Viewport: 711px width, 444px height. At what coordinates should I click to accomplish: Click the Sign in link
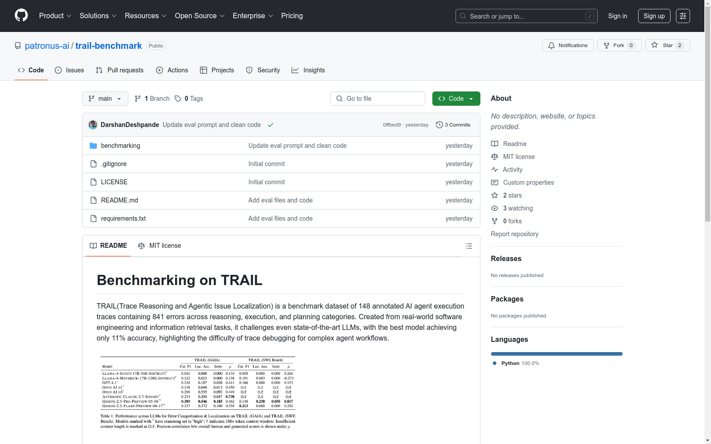[618, 16]
